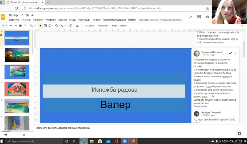Select the line tool
This screenshot has height=144, width=247.
(61, 26)
